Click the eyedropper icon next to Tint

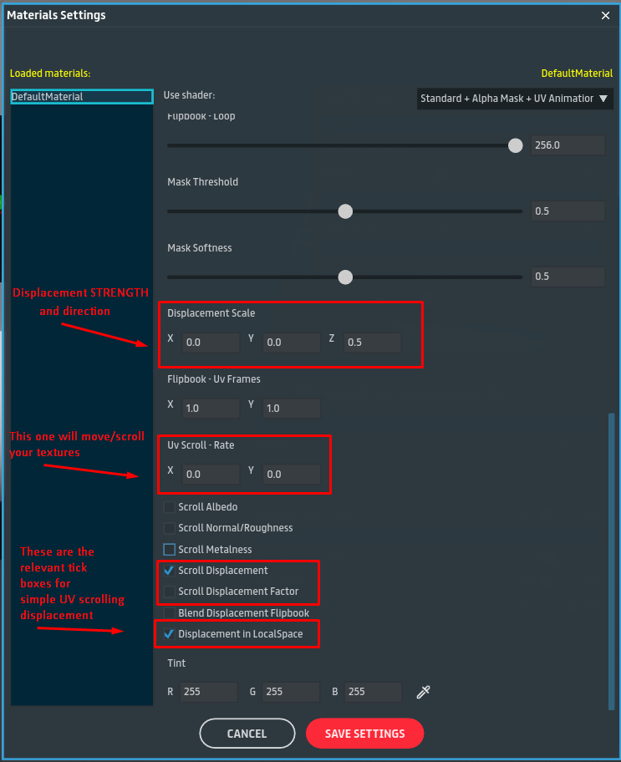click(x=423, y=692)
